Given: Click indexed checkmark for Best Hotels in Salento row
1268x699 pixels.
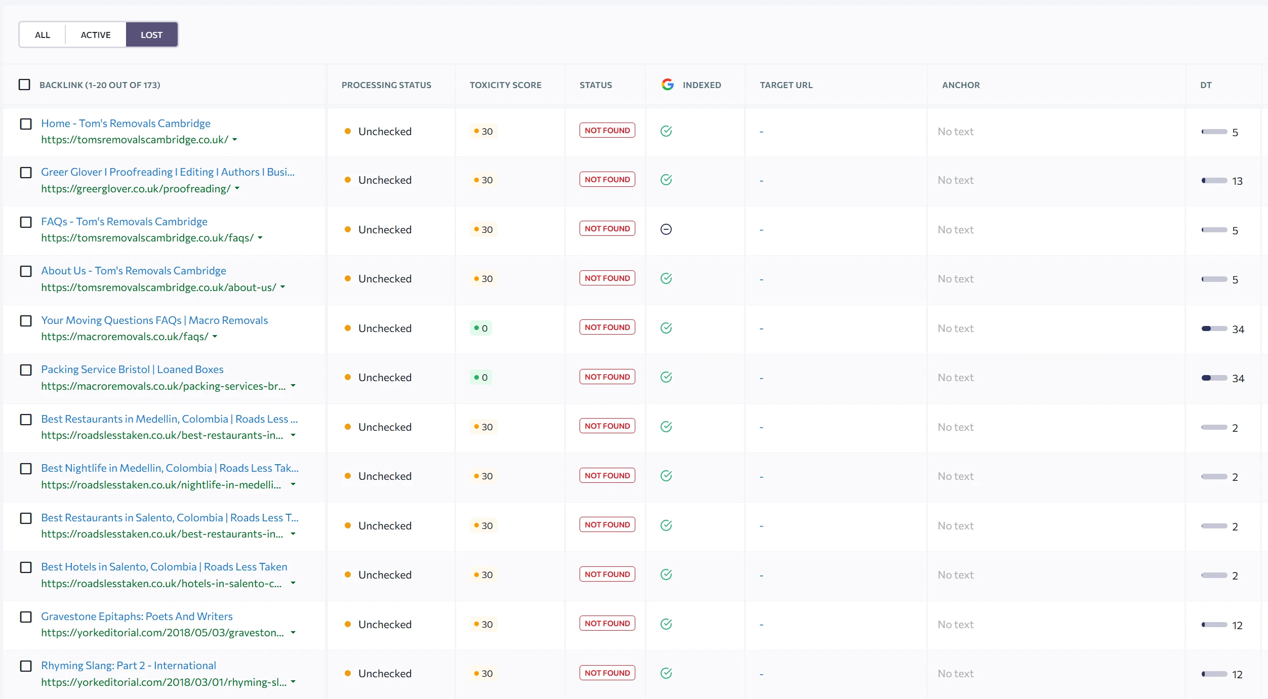Looking at the screenshot, I should tap(666, 574).
